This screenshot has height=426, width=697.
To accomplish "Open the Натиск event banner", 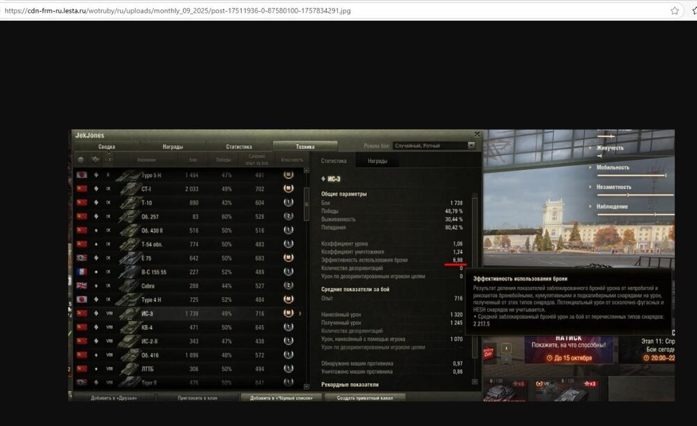I will (x=569, y=349).
